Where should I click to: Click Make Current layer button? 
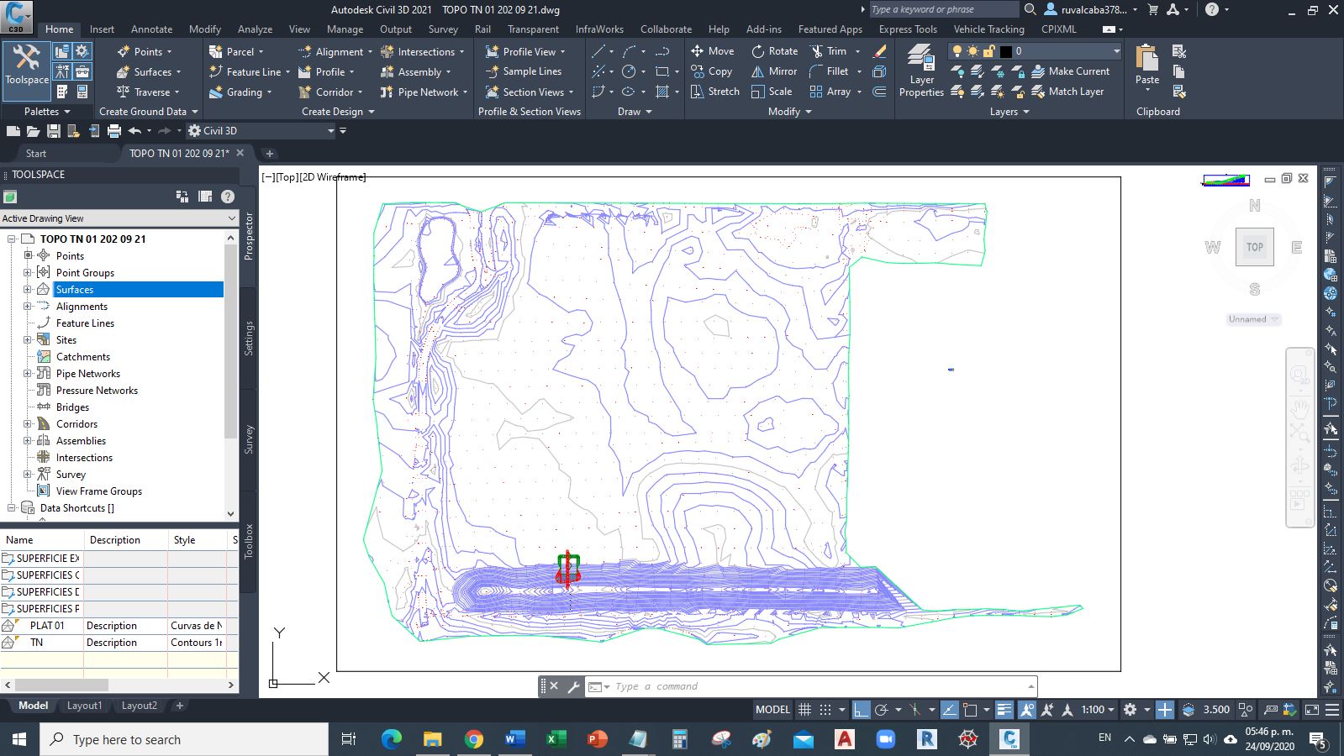click(x=1070, y=71)
